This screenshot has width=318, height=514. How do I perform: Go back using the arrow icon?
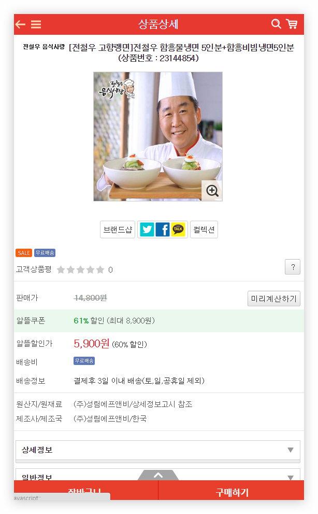20,24
